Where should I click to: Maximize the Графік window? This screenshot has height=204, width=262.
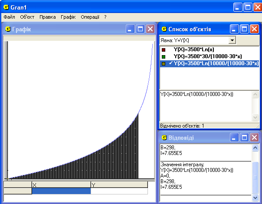click(140, 29)
